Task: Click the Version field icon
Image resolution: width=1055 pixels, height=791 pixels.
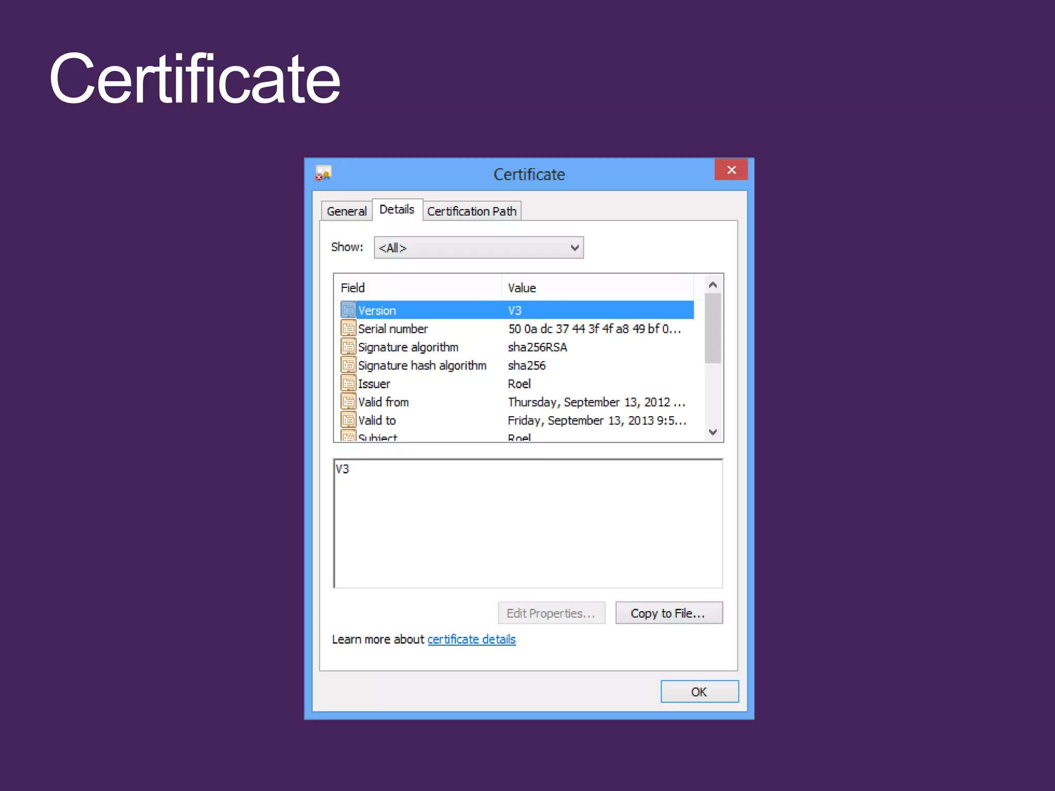Action: pyautogui.click(x=348, y=310)
